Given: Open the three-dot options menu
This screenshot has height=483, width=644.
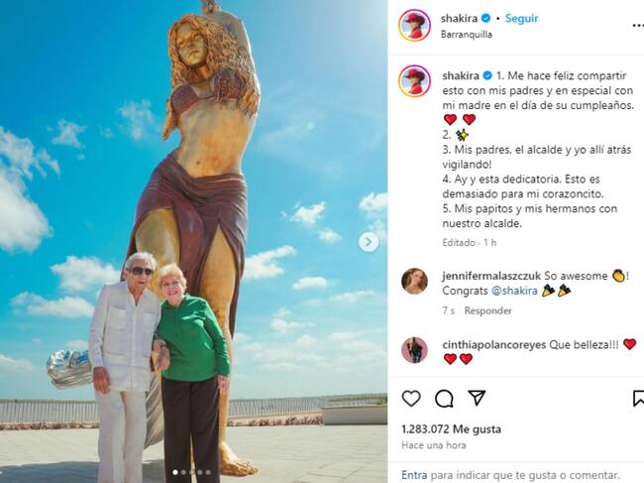Looking at the screenshot, I should click(638, 26).
